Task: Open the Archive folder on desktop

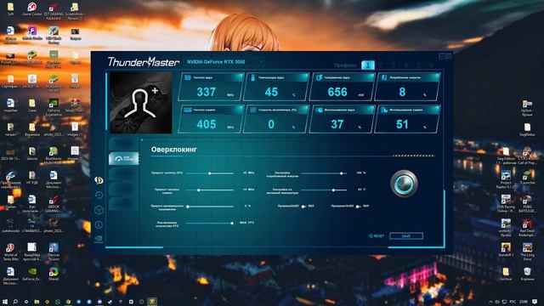Action: [x=506, y=274]
